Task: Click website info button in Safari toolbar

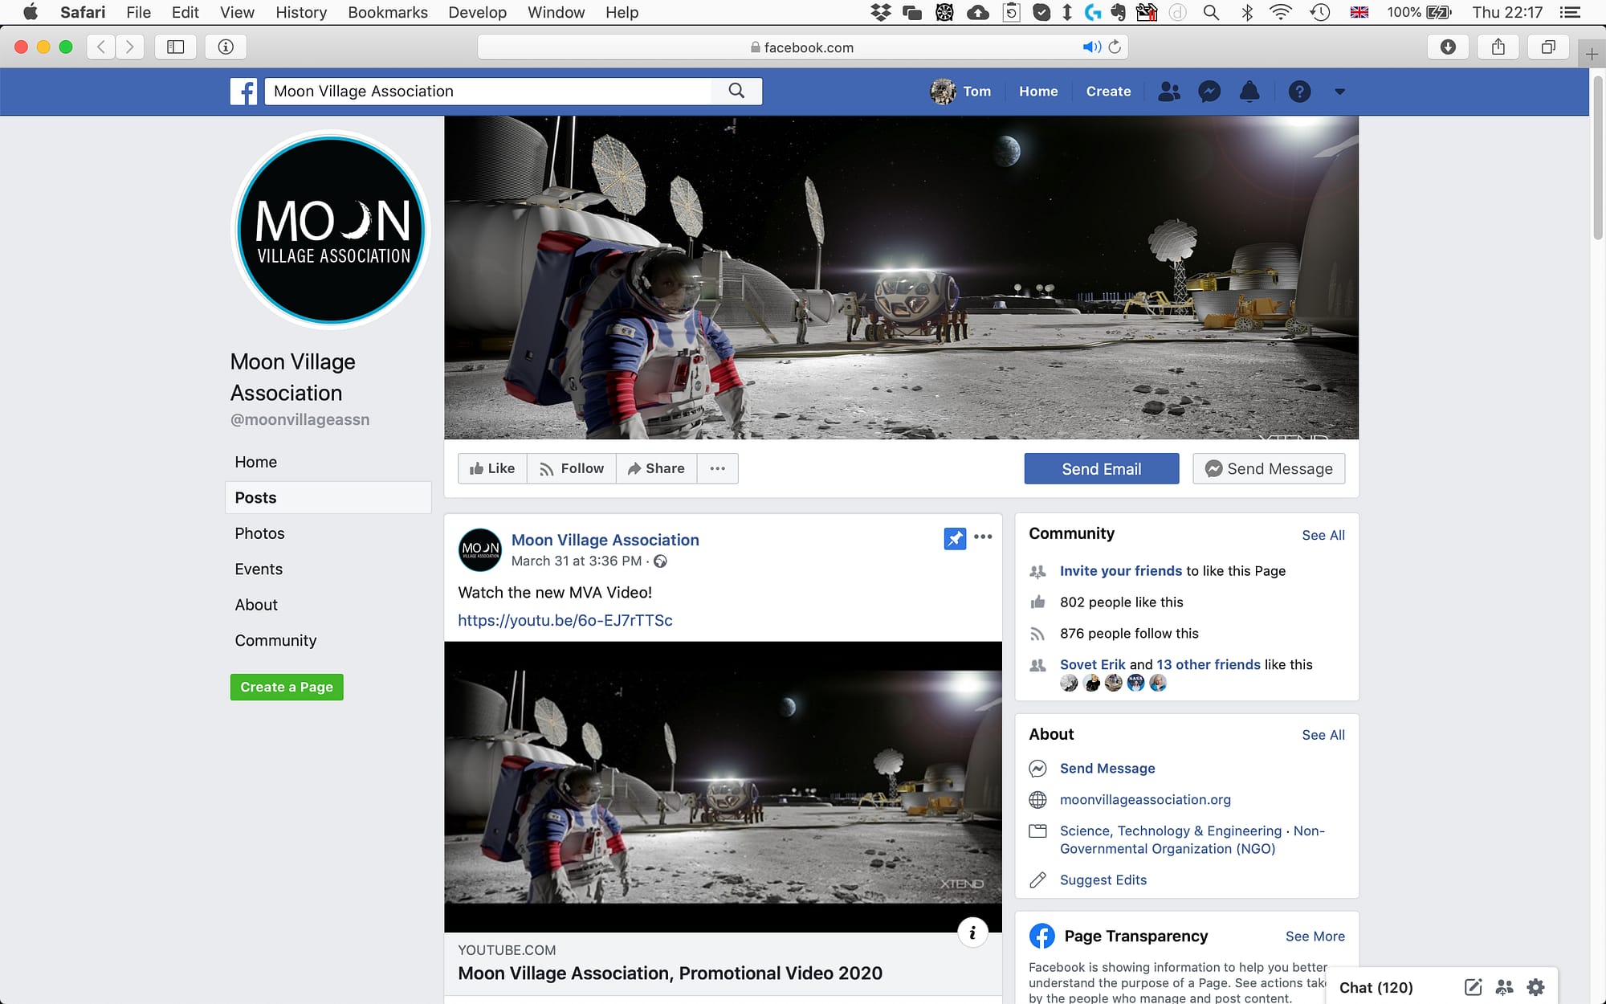Action: coord(226,47)
